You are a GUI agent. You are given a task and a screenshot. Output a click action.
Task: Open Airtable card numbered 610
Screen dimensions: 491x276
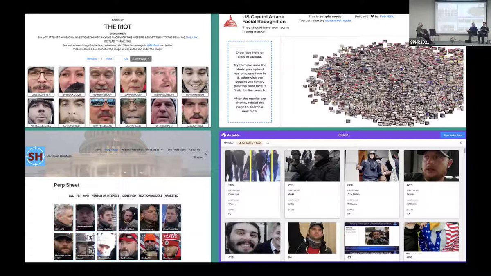(432, 241)
